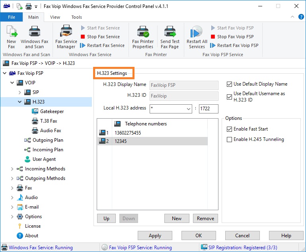This screenshot has width=306, height=252.
Task: Select the H.323 tree node
Action: coord(34,102)
